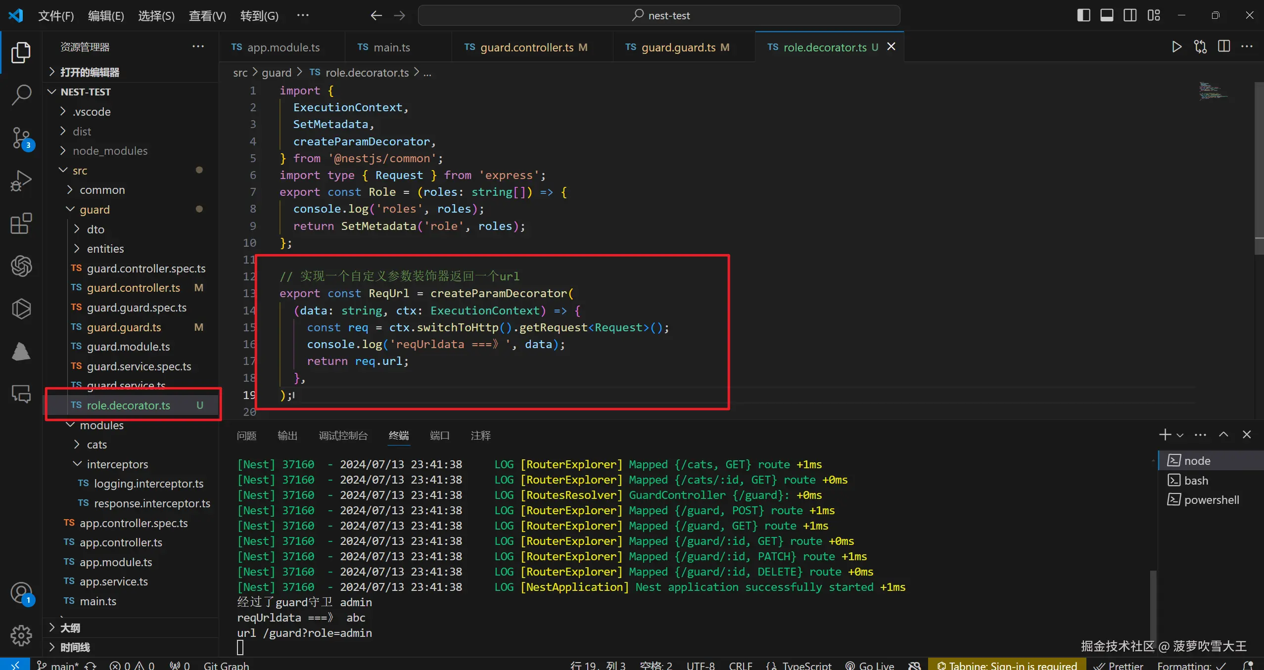The height and width of the screenshot is (670, 1264).
Task: Select the bash terminal in list
Action: click(x=1196, y=481)
